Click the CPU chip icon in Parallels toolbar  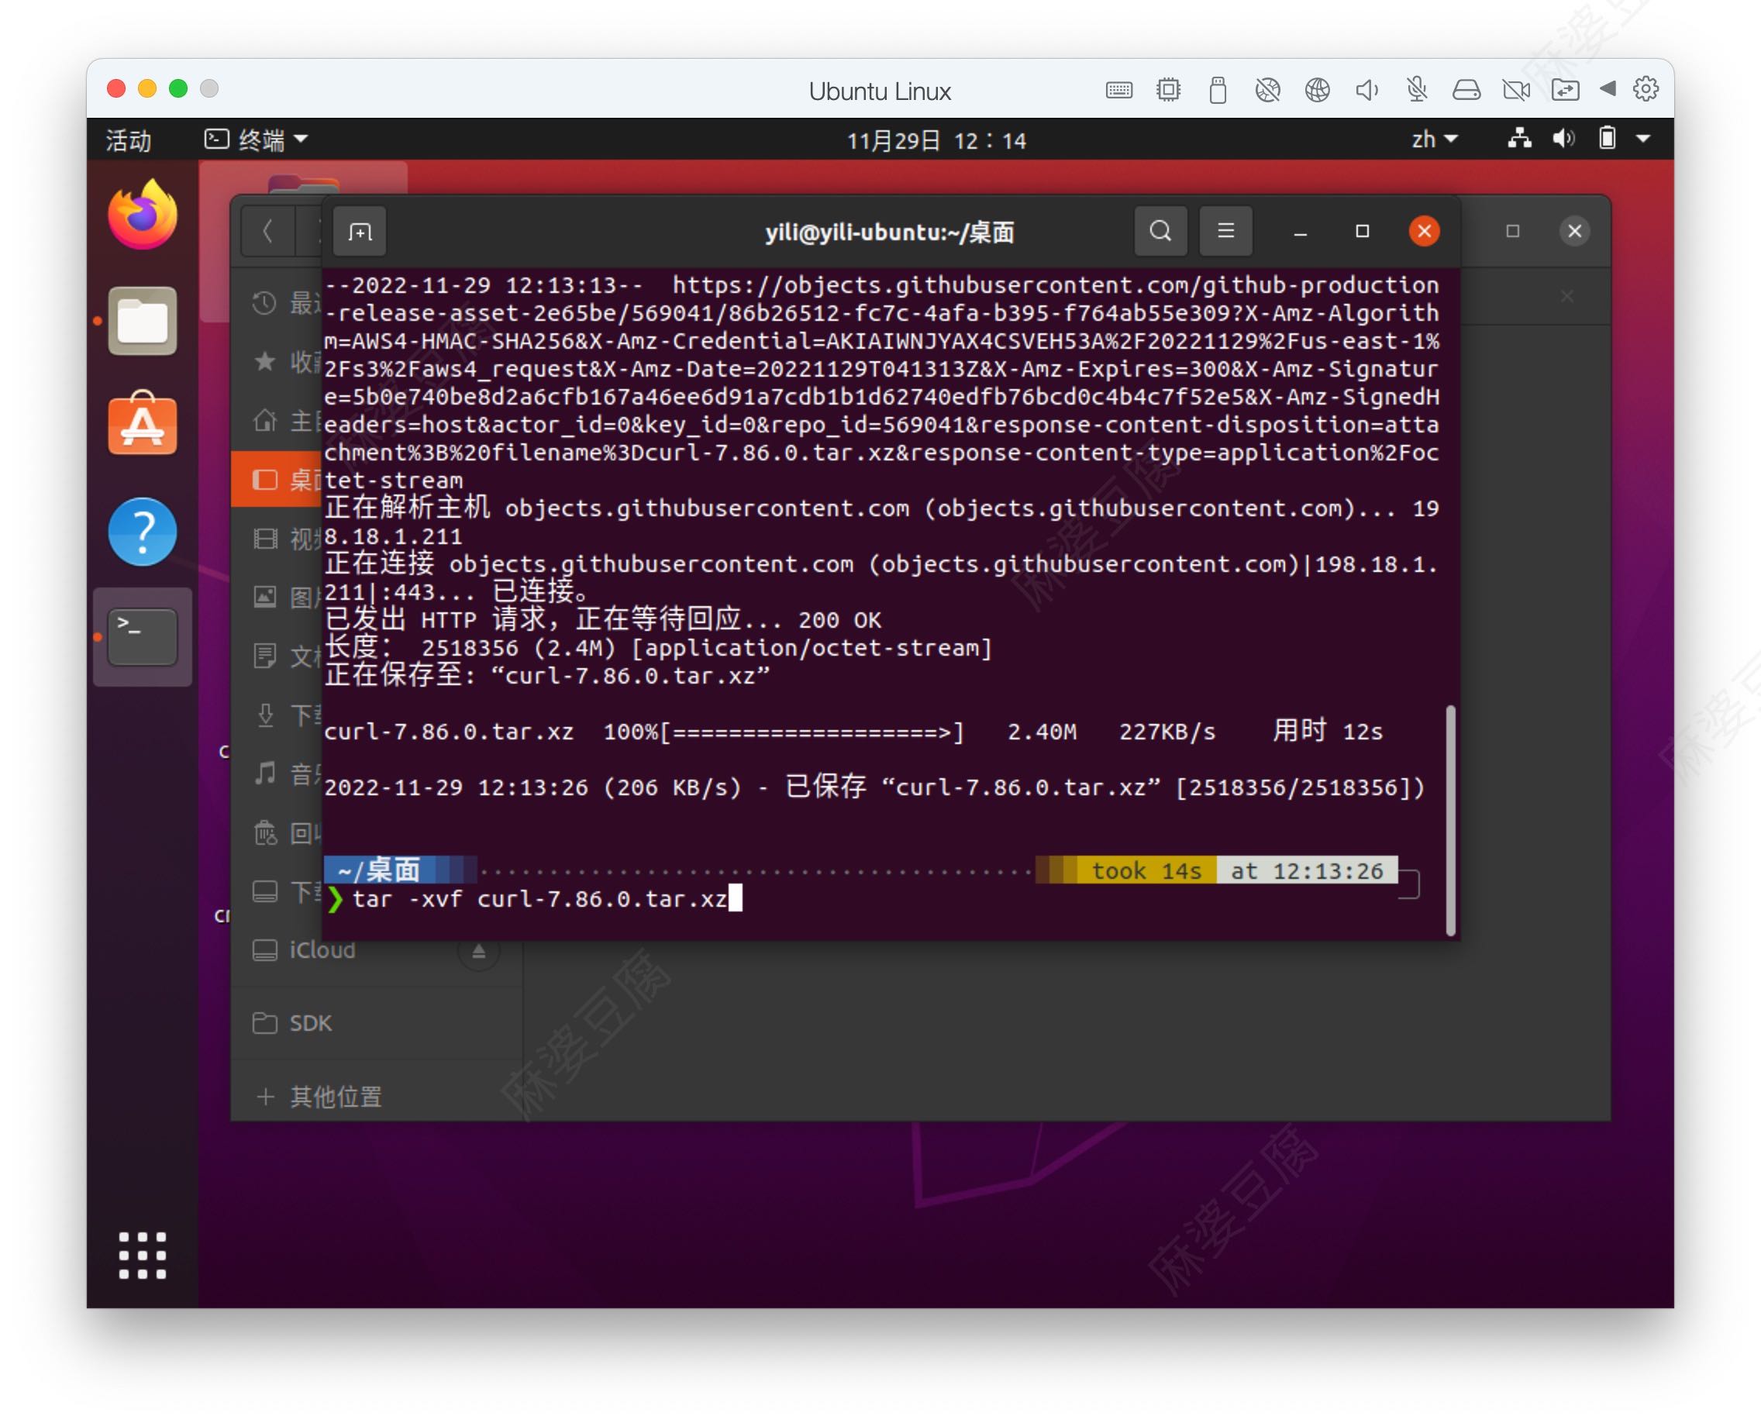(x=1168, y=89)
